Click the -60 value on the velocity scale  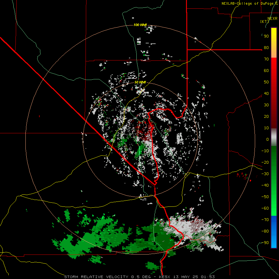coord(265,208)
